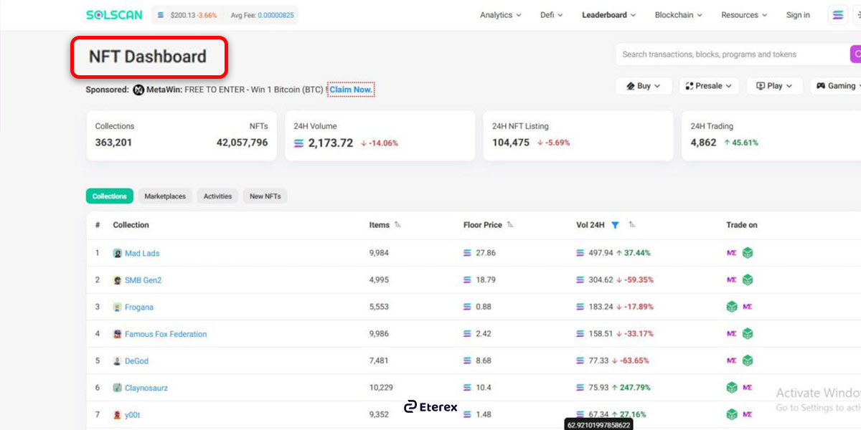Click the MetaWin sponsor logo icon
The image size is (861, 430).
138,90
